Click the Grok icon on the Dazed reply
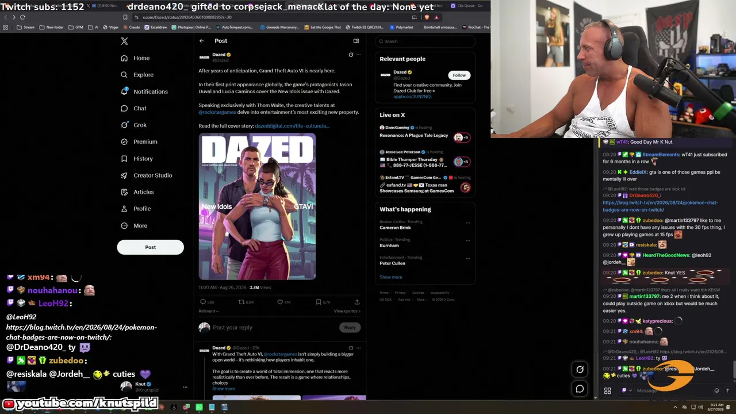 (x=351, y=348)
